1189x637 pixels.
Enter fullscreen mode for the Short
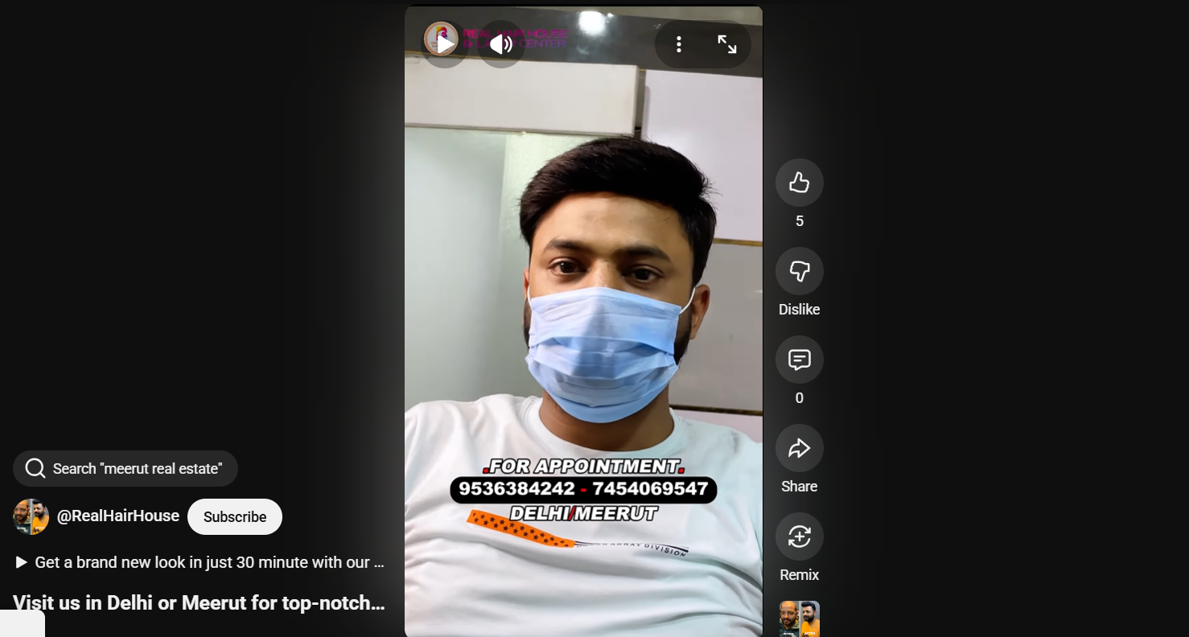click(x=726, y=44)
